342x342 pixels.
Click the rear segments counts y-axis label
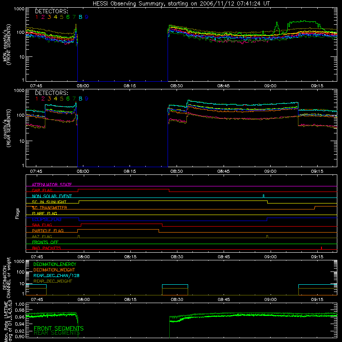pos(6,128)
